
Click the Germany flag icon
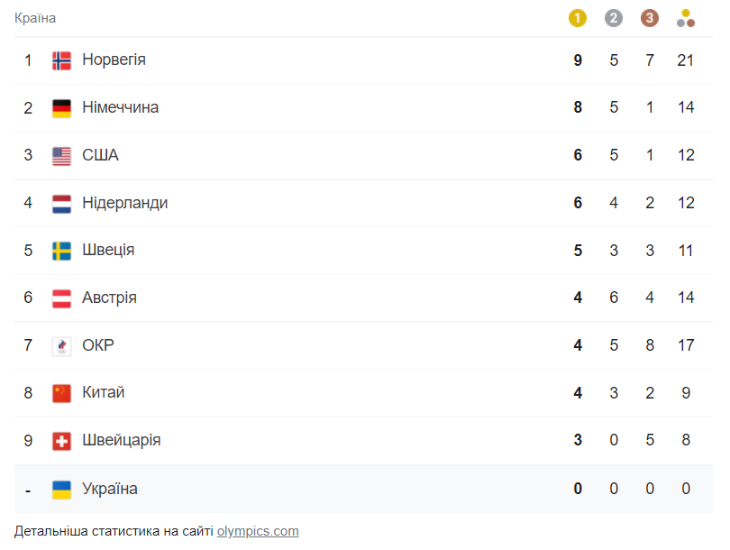[61, 106]
